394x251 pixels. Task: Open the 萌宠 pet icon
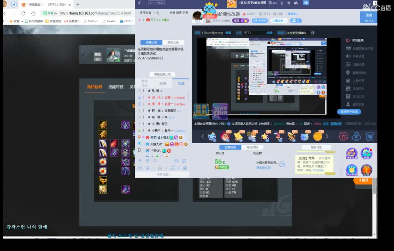tap(367, 154)
